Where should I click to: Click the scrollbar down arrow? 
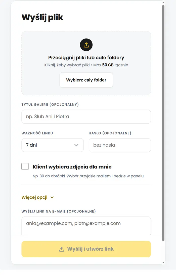[163, 263]
